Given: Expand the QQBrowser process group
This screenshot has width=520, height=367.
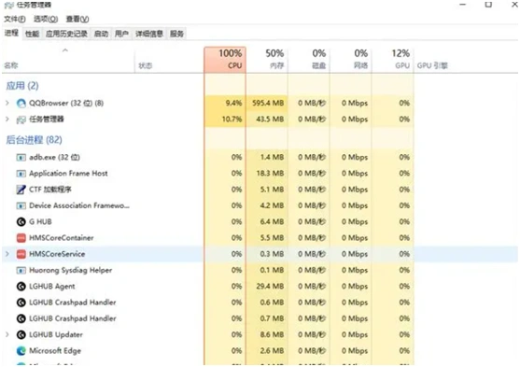Looking at the screenshot, I should 7,104.
